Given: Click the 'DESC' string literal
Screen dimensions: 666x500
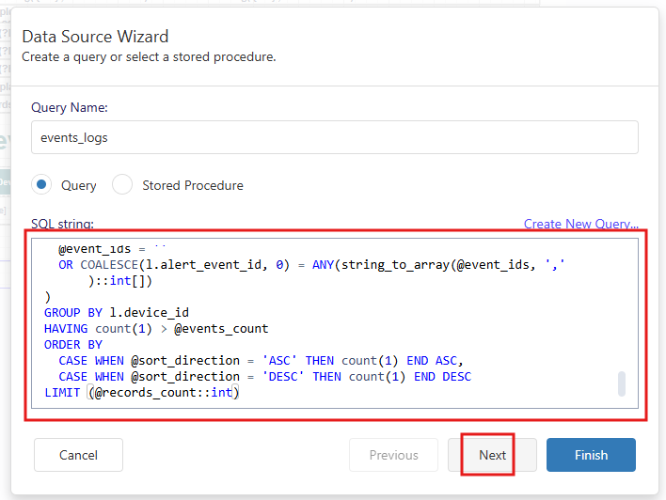Looking at the screenshot, I should click(283, 376).
